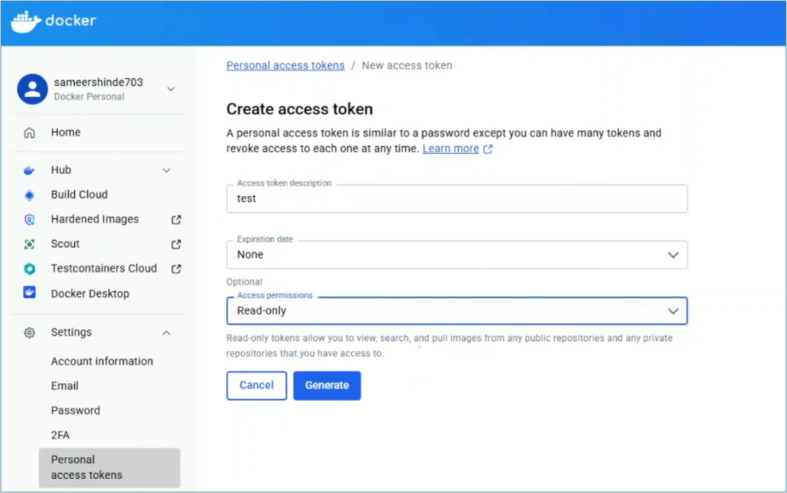
Task: Go to the 2FA settings page
Action: tap(61, 435)
